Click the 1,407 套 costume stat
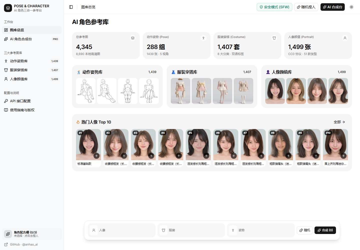Screen dimensions: 360x250 229,47
